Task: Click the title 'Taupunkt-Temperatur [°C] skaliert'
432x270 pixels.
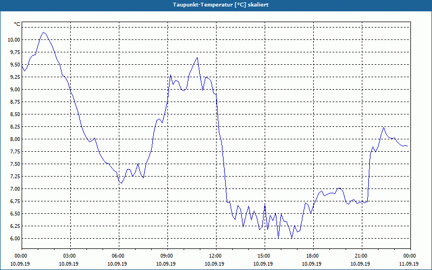Action: (221, 5)
